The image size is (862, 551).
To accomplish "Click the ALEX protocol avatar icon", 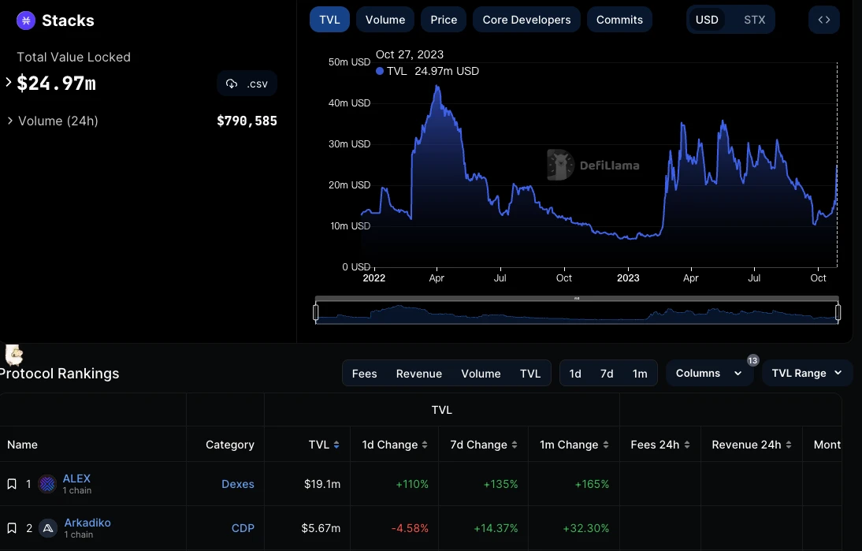I will click(47, 483).
